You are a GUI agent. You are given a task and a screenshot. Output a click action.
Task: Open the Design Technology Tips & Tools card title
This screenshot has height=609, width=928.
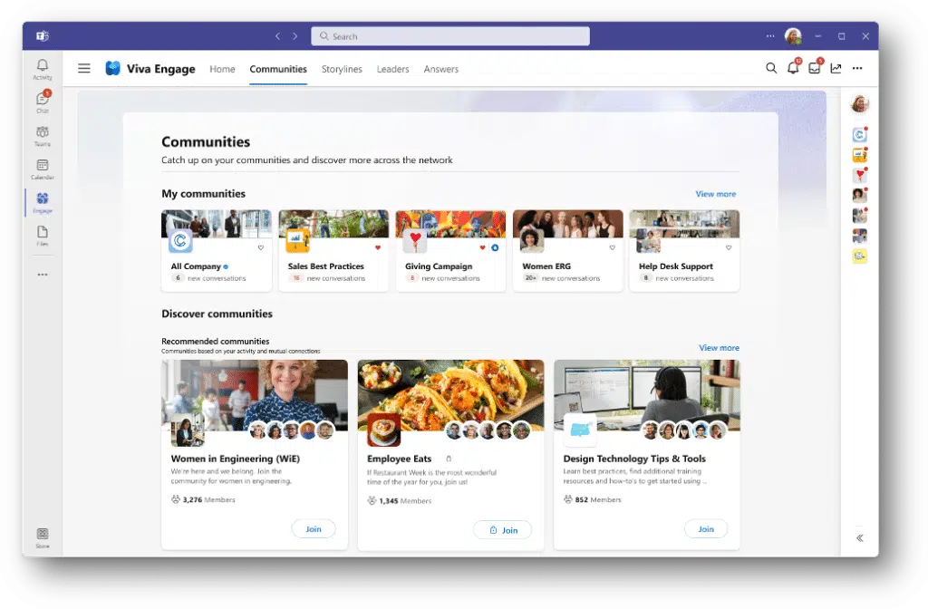click(x=634, y=459)
